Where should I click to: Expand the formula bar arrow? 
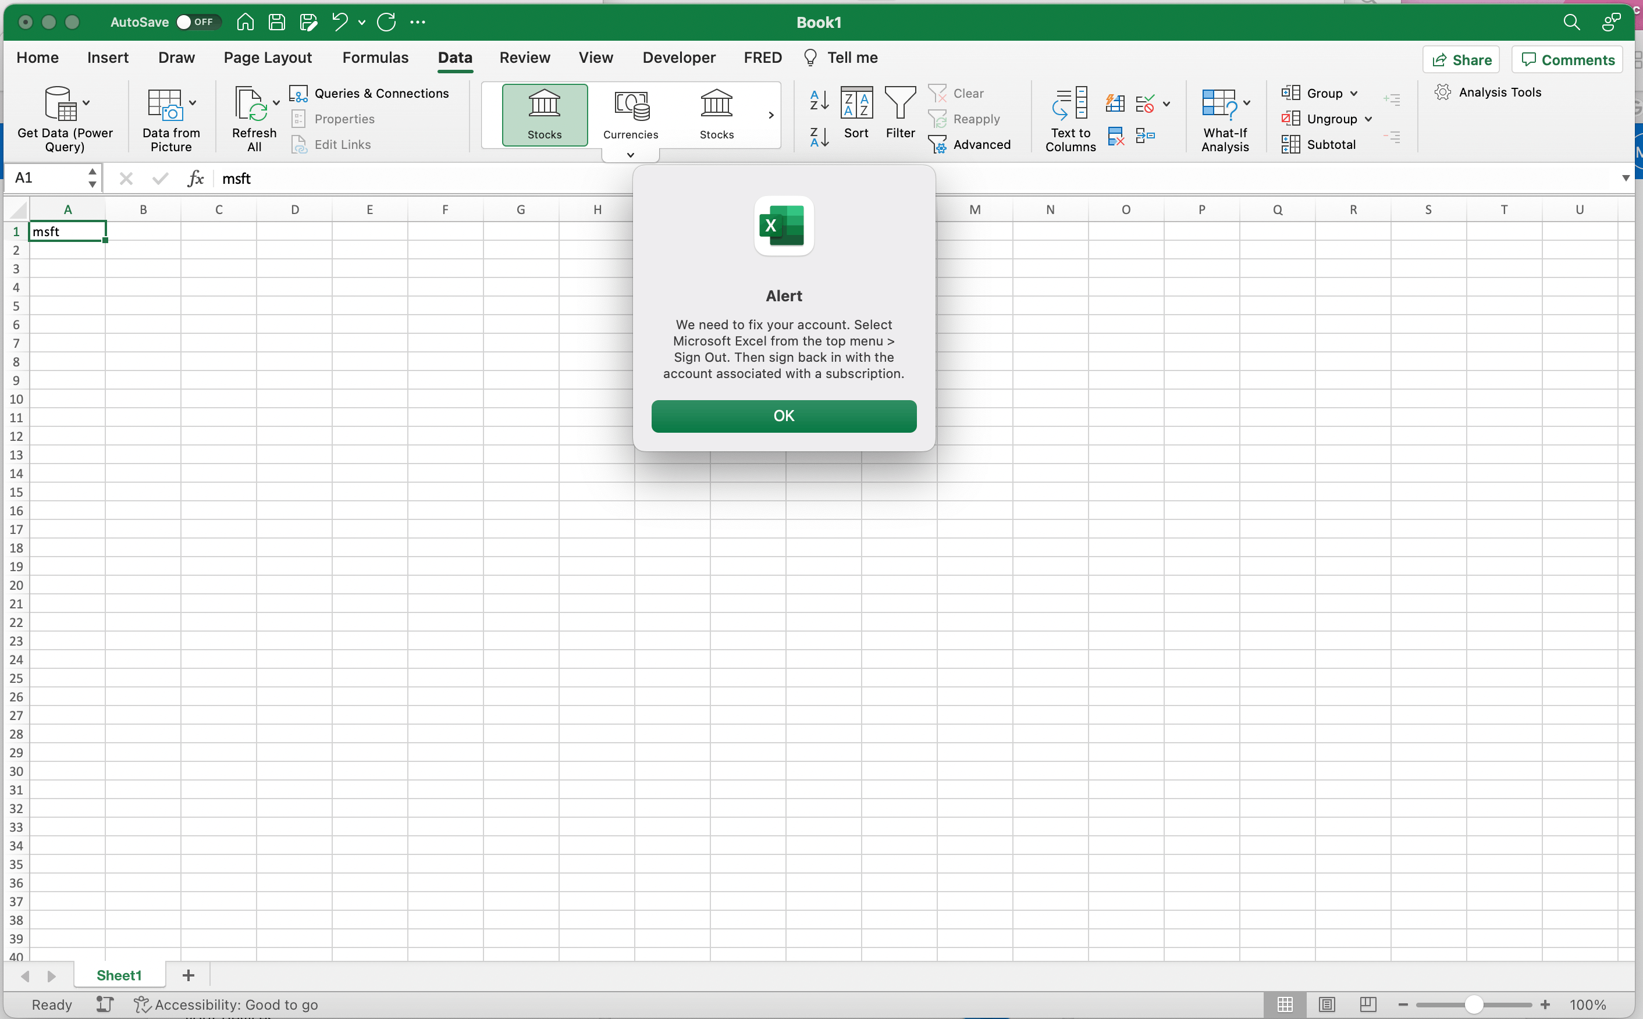(x=1626, y=178)
